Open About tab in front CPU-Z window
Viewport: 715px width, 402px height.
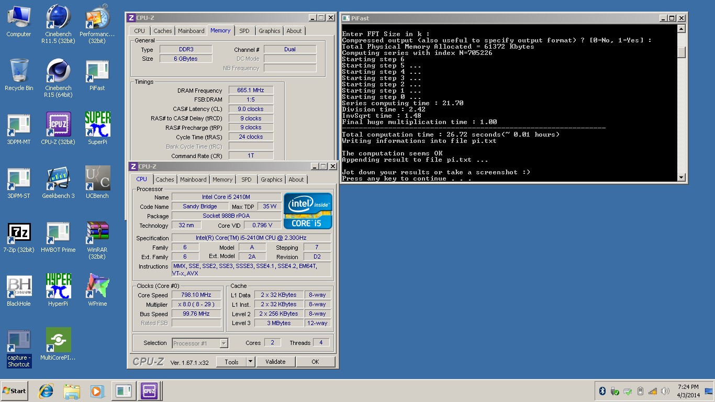(296, 180)
